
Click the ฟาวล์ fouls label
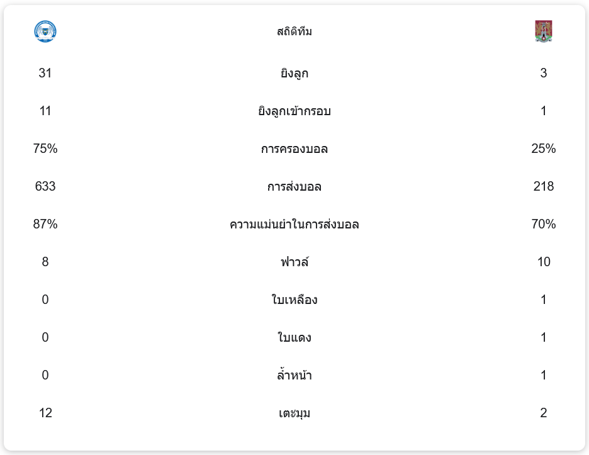(x=294, y=262)
